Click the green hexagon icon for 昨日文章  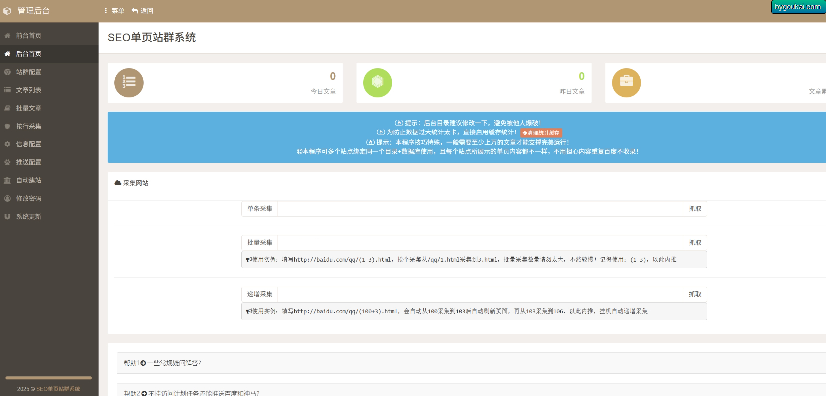tap(377, 83)
